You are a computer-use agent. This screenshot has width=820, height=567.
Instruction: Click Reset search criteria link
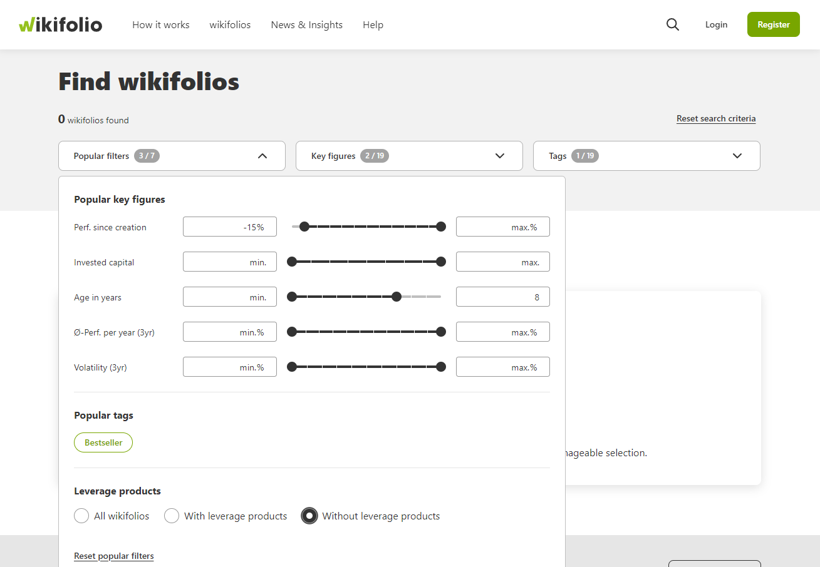click(x=716, y=118)
